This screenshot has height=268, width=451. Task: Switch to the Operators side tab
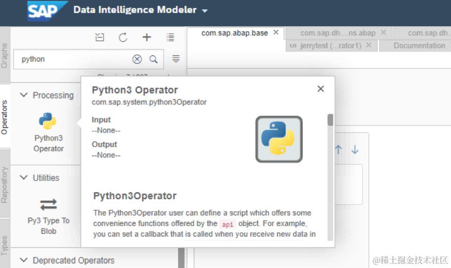(x=4, y=117)
